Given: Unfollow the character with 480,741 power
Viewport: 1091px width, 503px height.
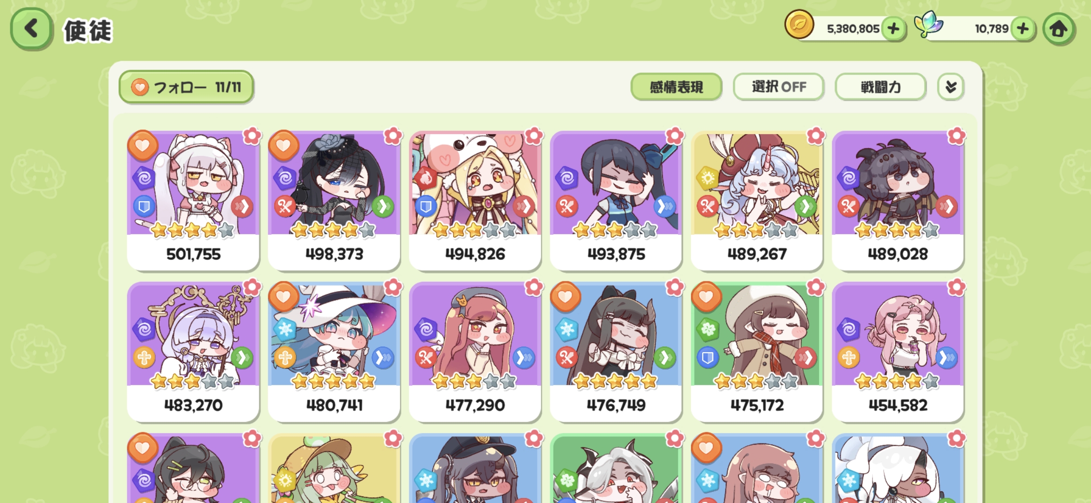Looking at the screenshot, I should pyautogui.click(x=283, y=297).
